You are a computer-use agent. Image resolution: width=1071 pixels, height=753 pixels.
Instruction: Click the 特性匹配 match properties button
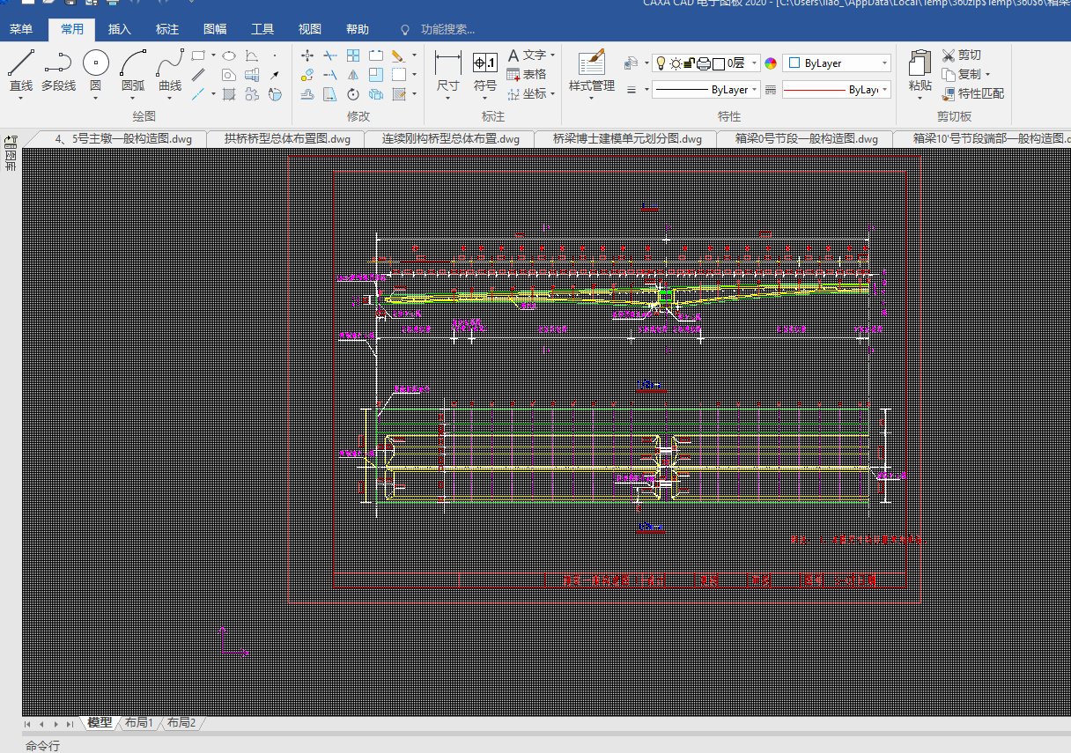click(x=972, y=93)
